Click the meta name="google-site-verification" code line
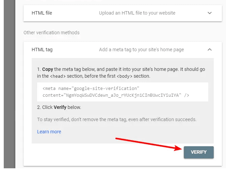The image size is (226, 171). [91, 88]
